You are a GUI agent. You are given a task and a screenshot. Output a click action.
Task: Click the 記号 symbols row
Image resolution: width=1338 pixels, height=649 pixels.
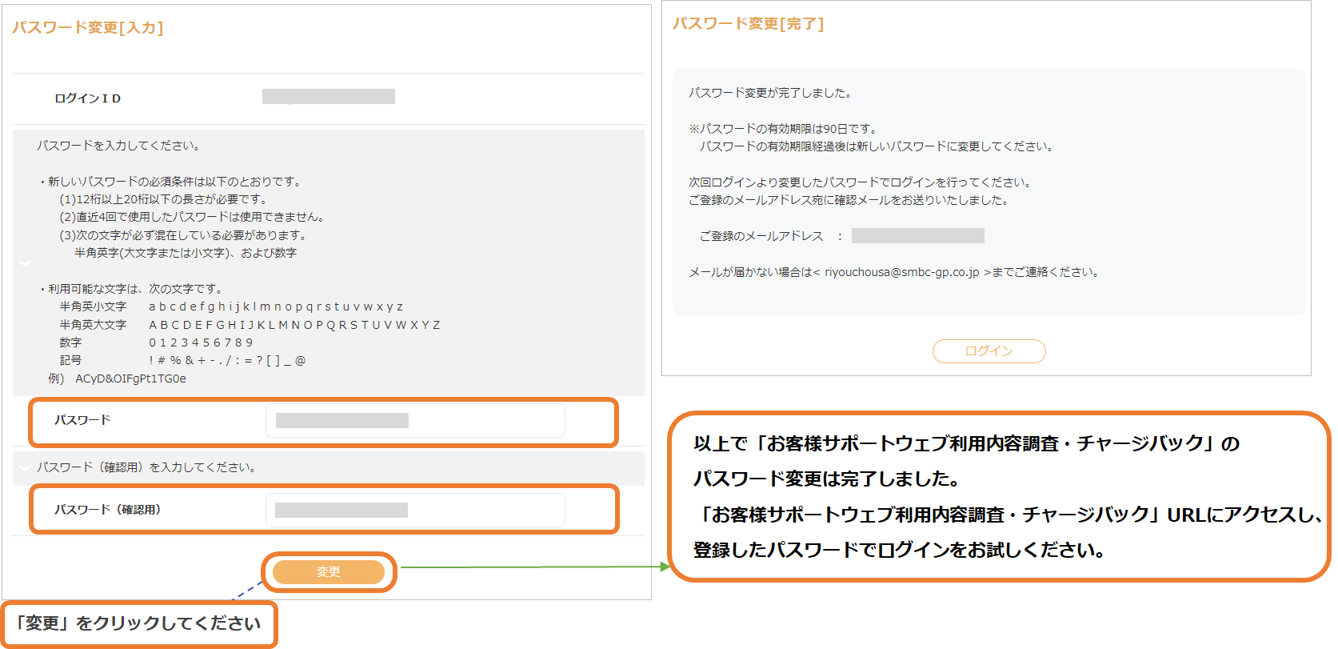click(x=227, y=360)
